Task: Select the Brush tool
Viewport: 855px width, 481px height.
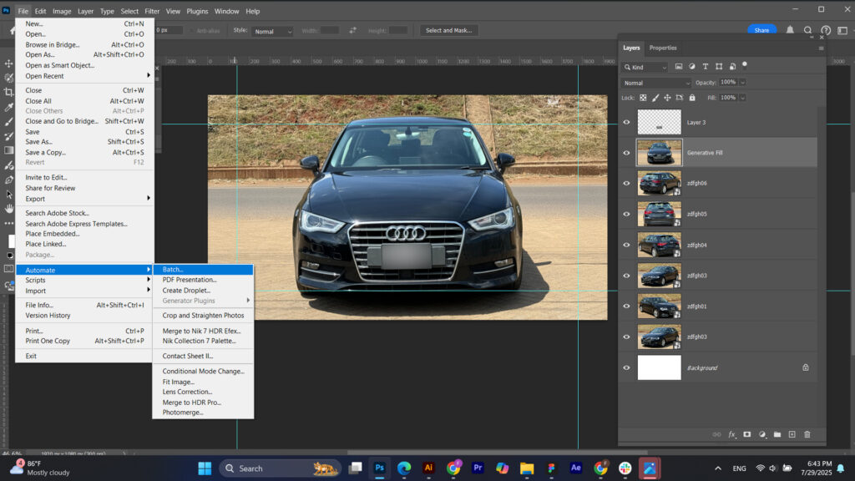Action: 8,122
